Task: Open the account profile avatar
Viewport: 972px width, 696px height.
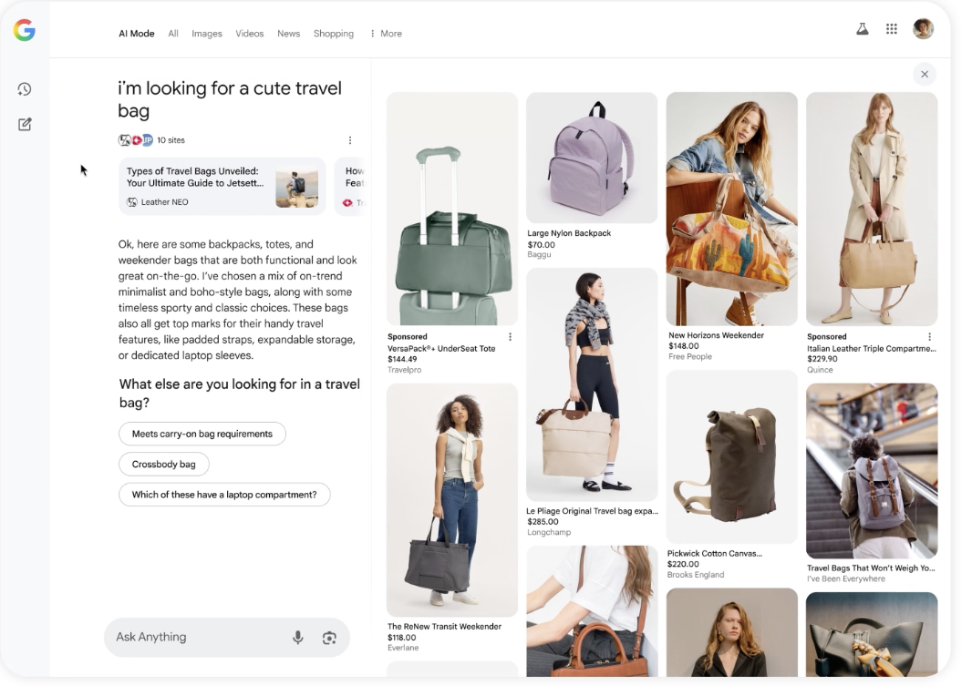Action: click(x=923, y=28)
